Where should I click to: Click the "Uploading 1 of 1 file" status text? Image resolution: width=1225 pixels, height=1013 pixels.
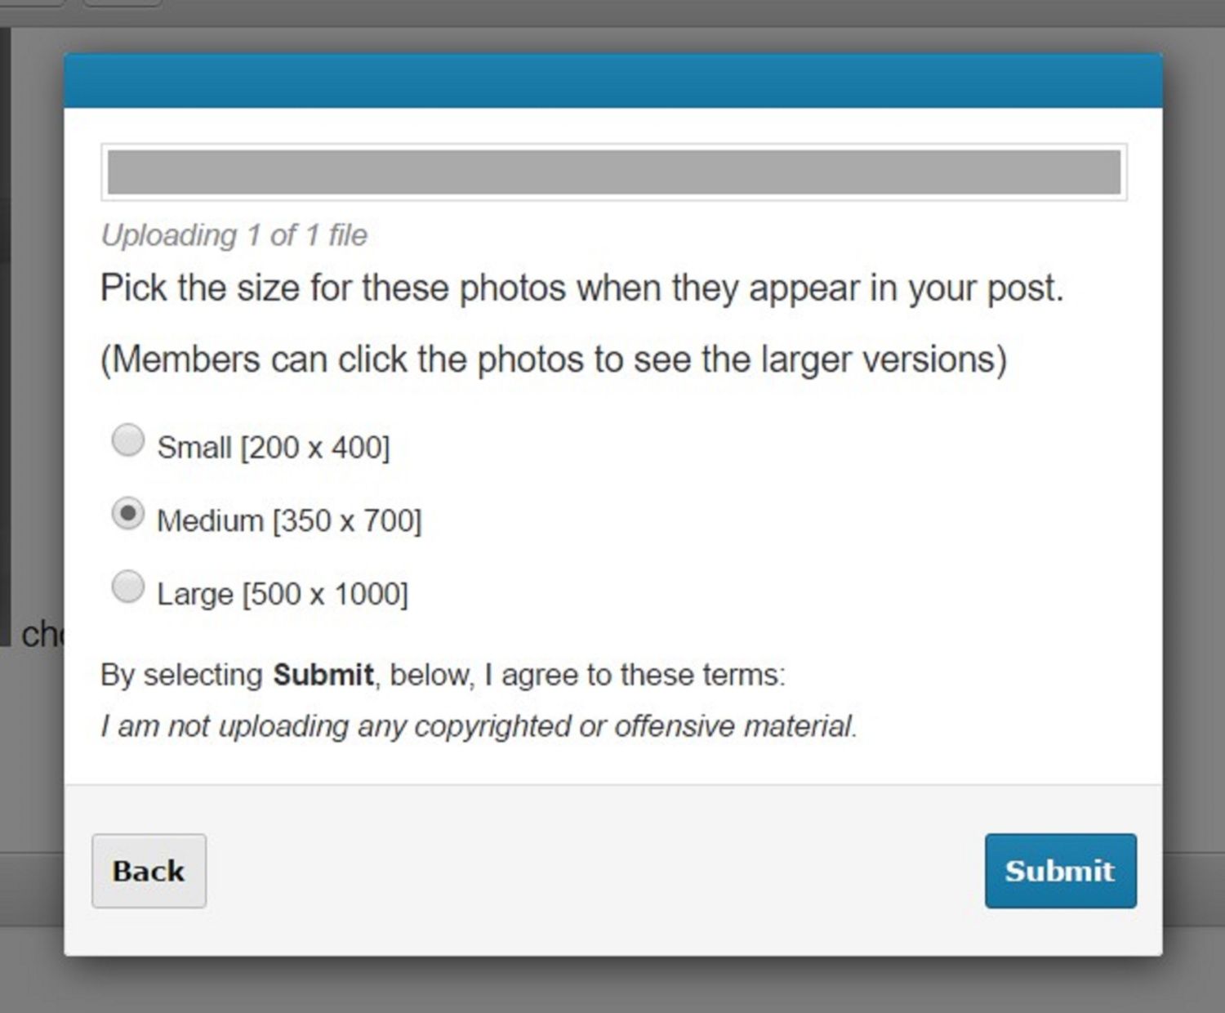[234, 235]
